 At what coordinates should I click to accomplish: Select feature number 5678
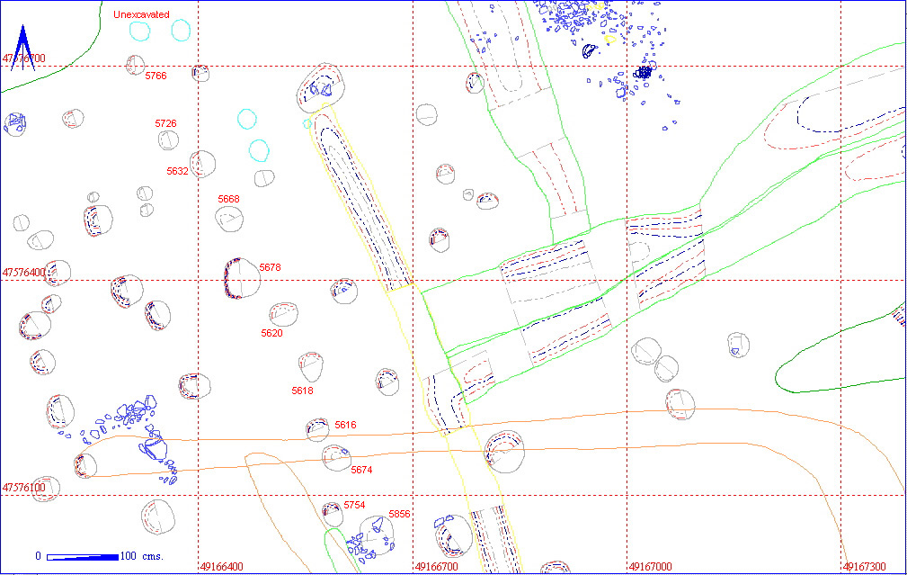click(270, 267)
